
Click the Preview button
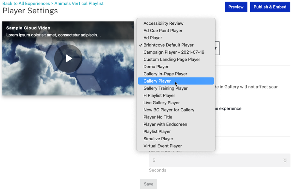(236, 7)
